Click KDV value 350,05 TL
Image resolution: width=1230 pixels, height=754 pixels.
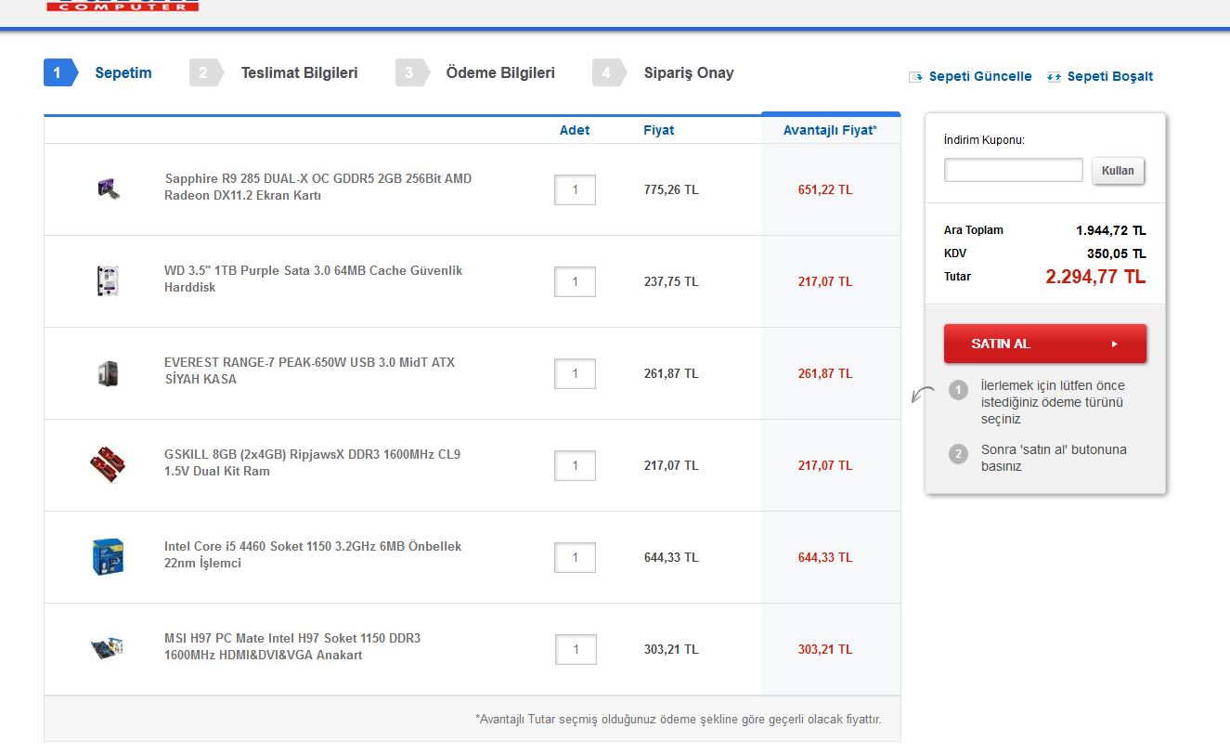click(1117, 253)
